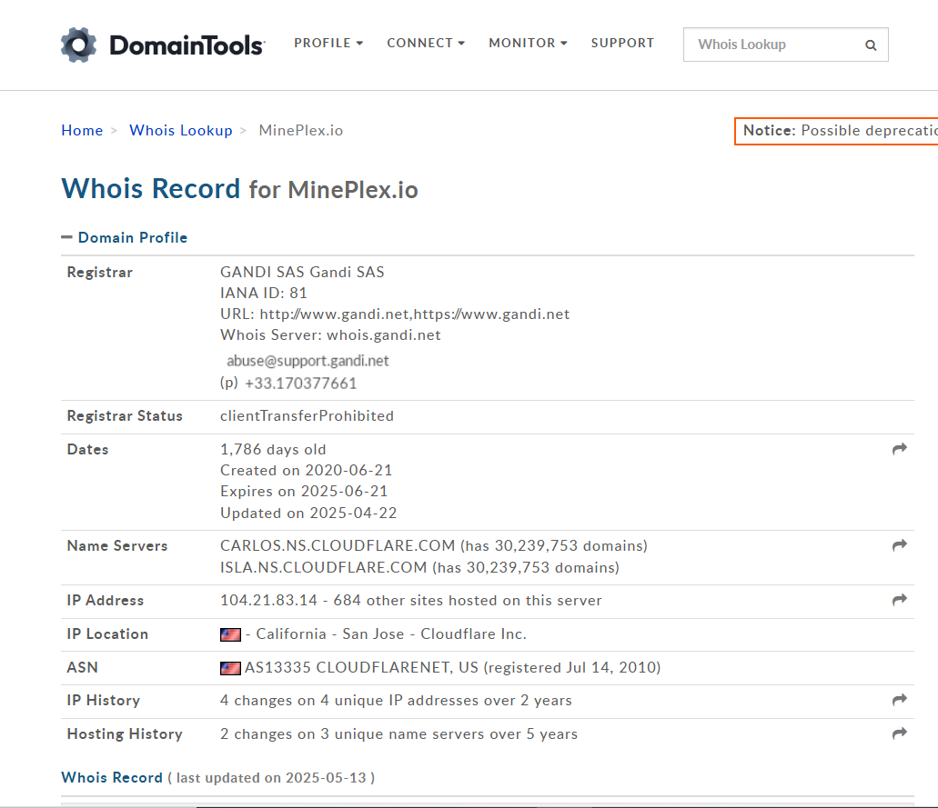Click the Registrar row label

(x=99, y=272)
